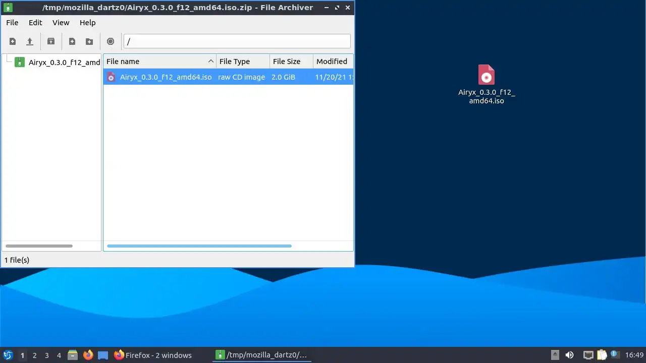Click the add files toolbar icon
Image resolution: width=646 pixels, height=363 pixels.
[72, 41]
